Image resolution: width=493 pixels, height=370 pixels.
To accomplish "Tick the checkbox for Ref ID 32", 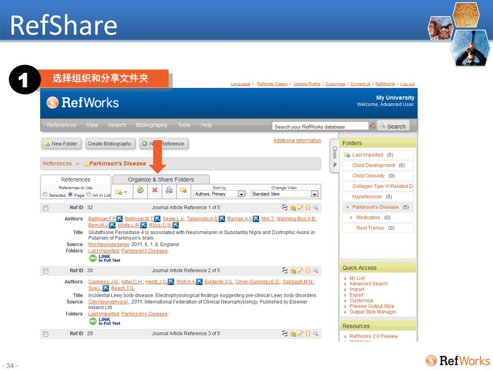I will point(46,208).
